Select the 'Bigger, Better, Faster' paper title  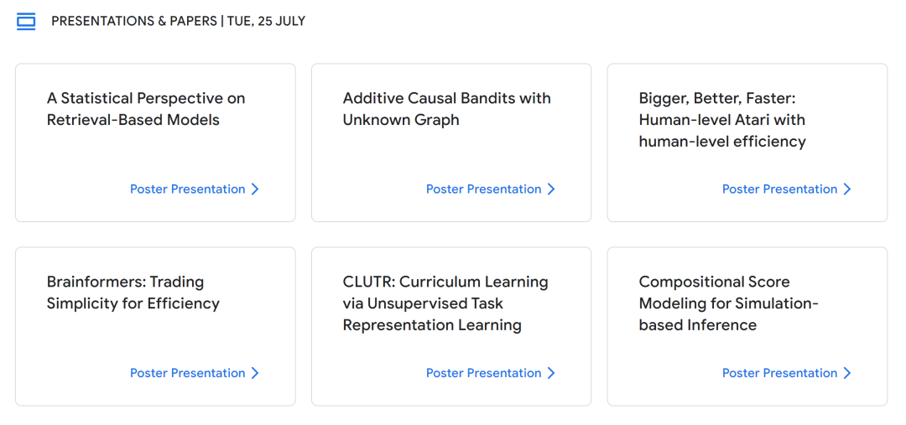(722, 120)
